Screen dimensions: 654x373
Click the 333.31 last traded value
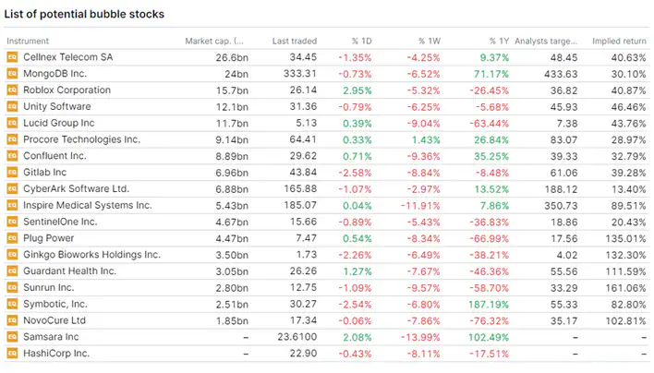click(x=300, y=74)
